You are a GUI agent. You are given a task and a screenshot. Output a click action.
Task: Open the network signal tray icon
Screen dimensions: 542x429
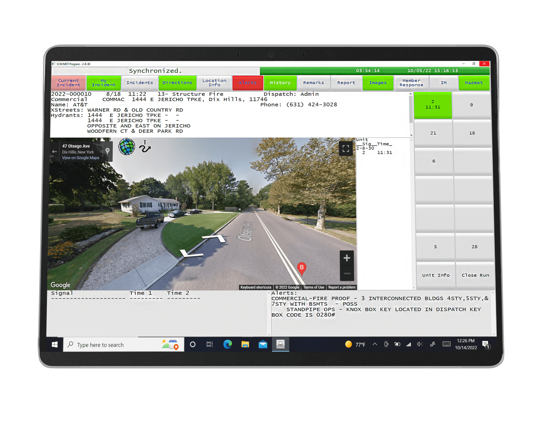click(409, 344)
